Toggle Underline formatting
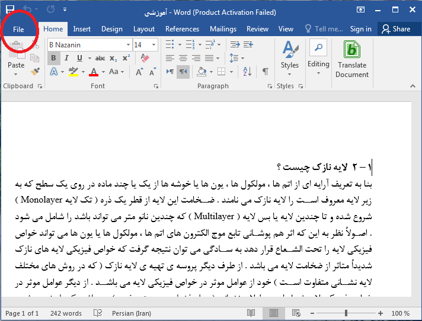The width and height of the screenshot is (422, 321). point(79,58)
